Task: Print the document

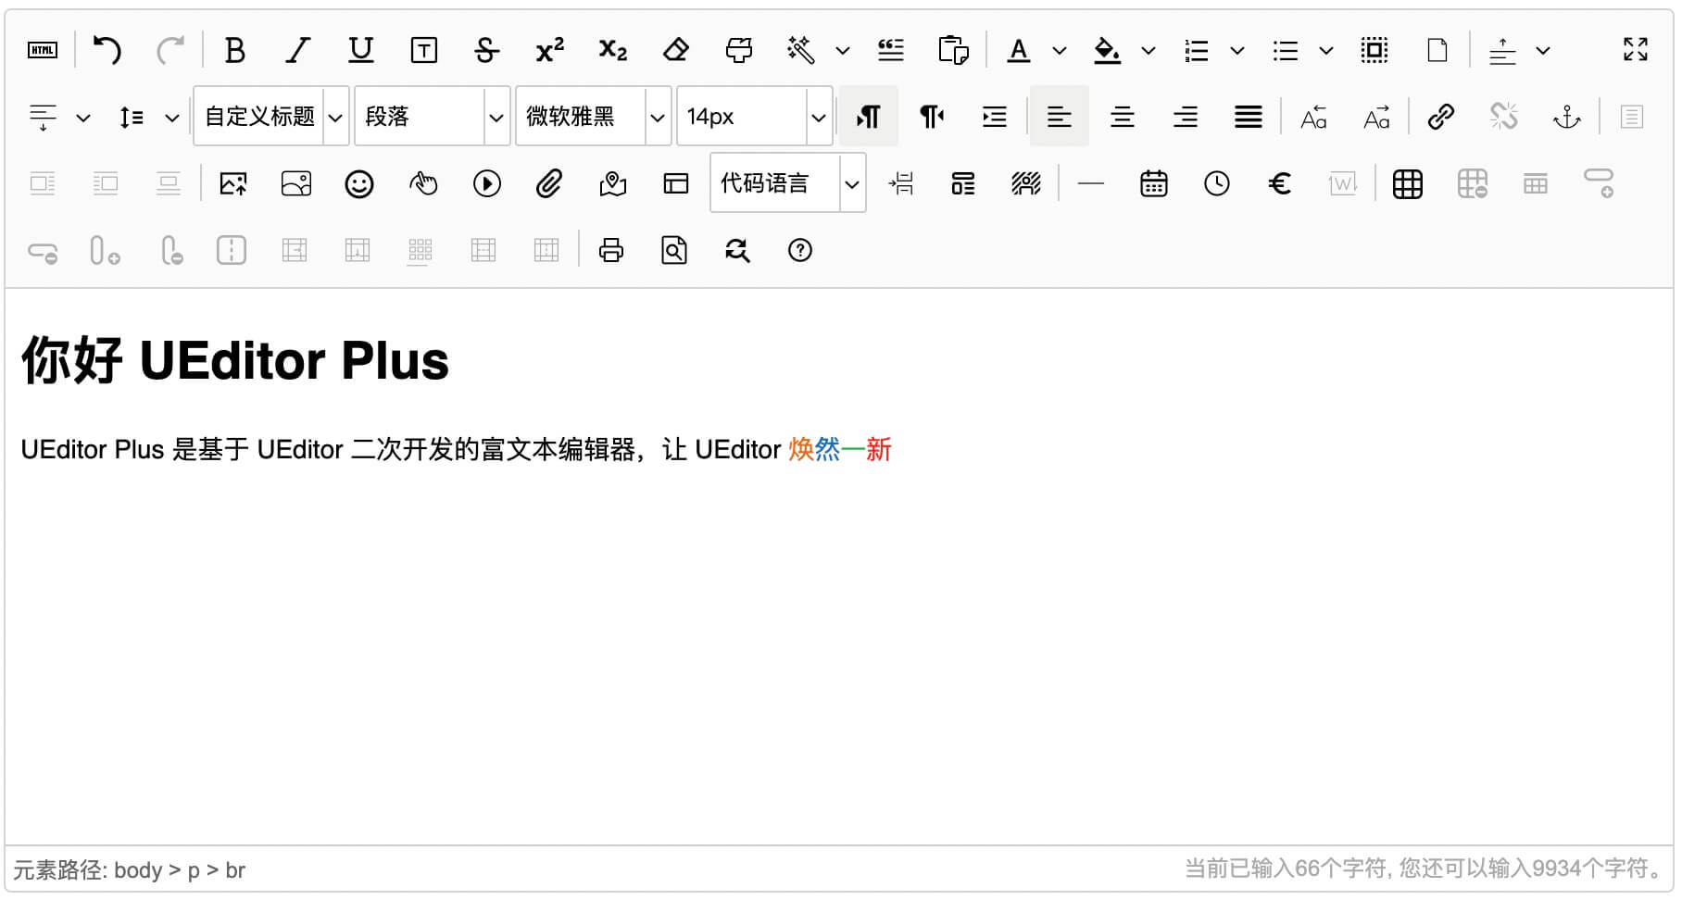Action: [x=610, y=250]
